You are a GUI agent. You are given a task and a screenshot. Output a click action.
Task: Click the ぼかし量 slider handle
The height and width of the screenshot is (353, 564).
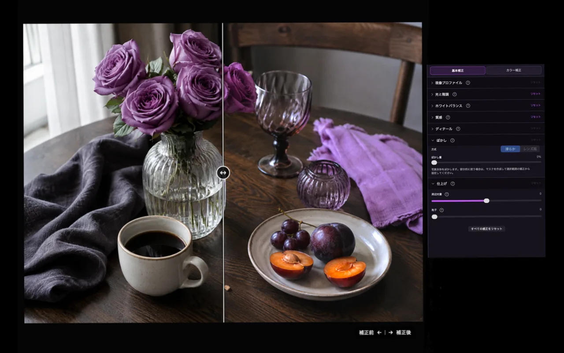point(434,162)
